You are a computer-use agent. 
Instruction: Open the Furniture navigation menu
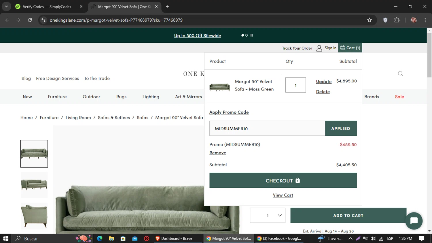point(57,97)
